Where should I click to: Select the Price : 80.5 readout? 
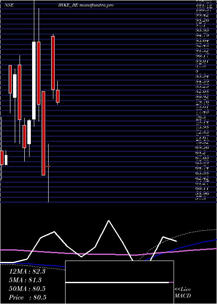click(x=27, y=297)
